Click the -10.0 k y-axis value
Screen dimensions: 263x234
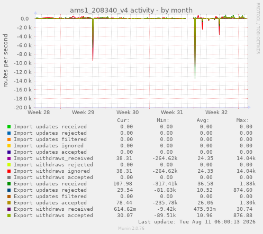pos(23,63)
